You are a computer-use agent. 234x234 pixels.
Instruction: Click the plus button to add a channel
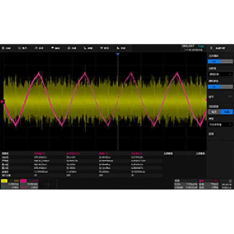point(48,184)
